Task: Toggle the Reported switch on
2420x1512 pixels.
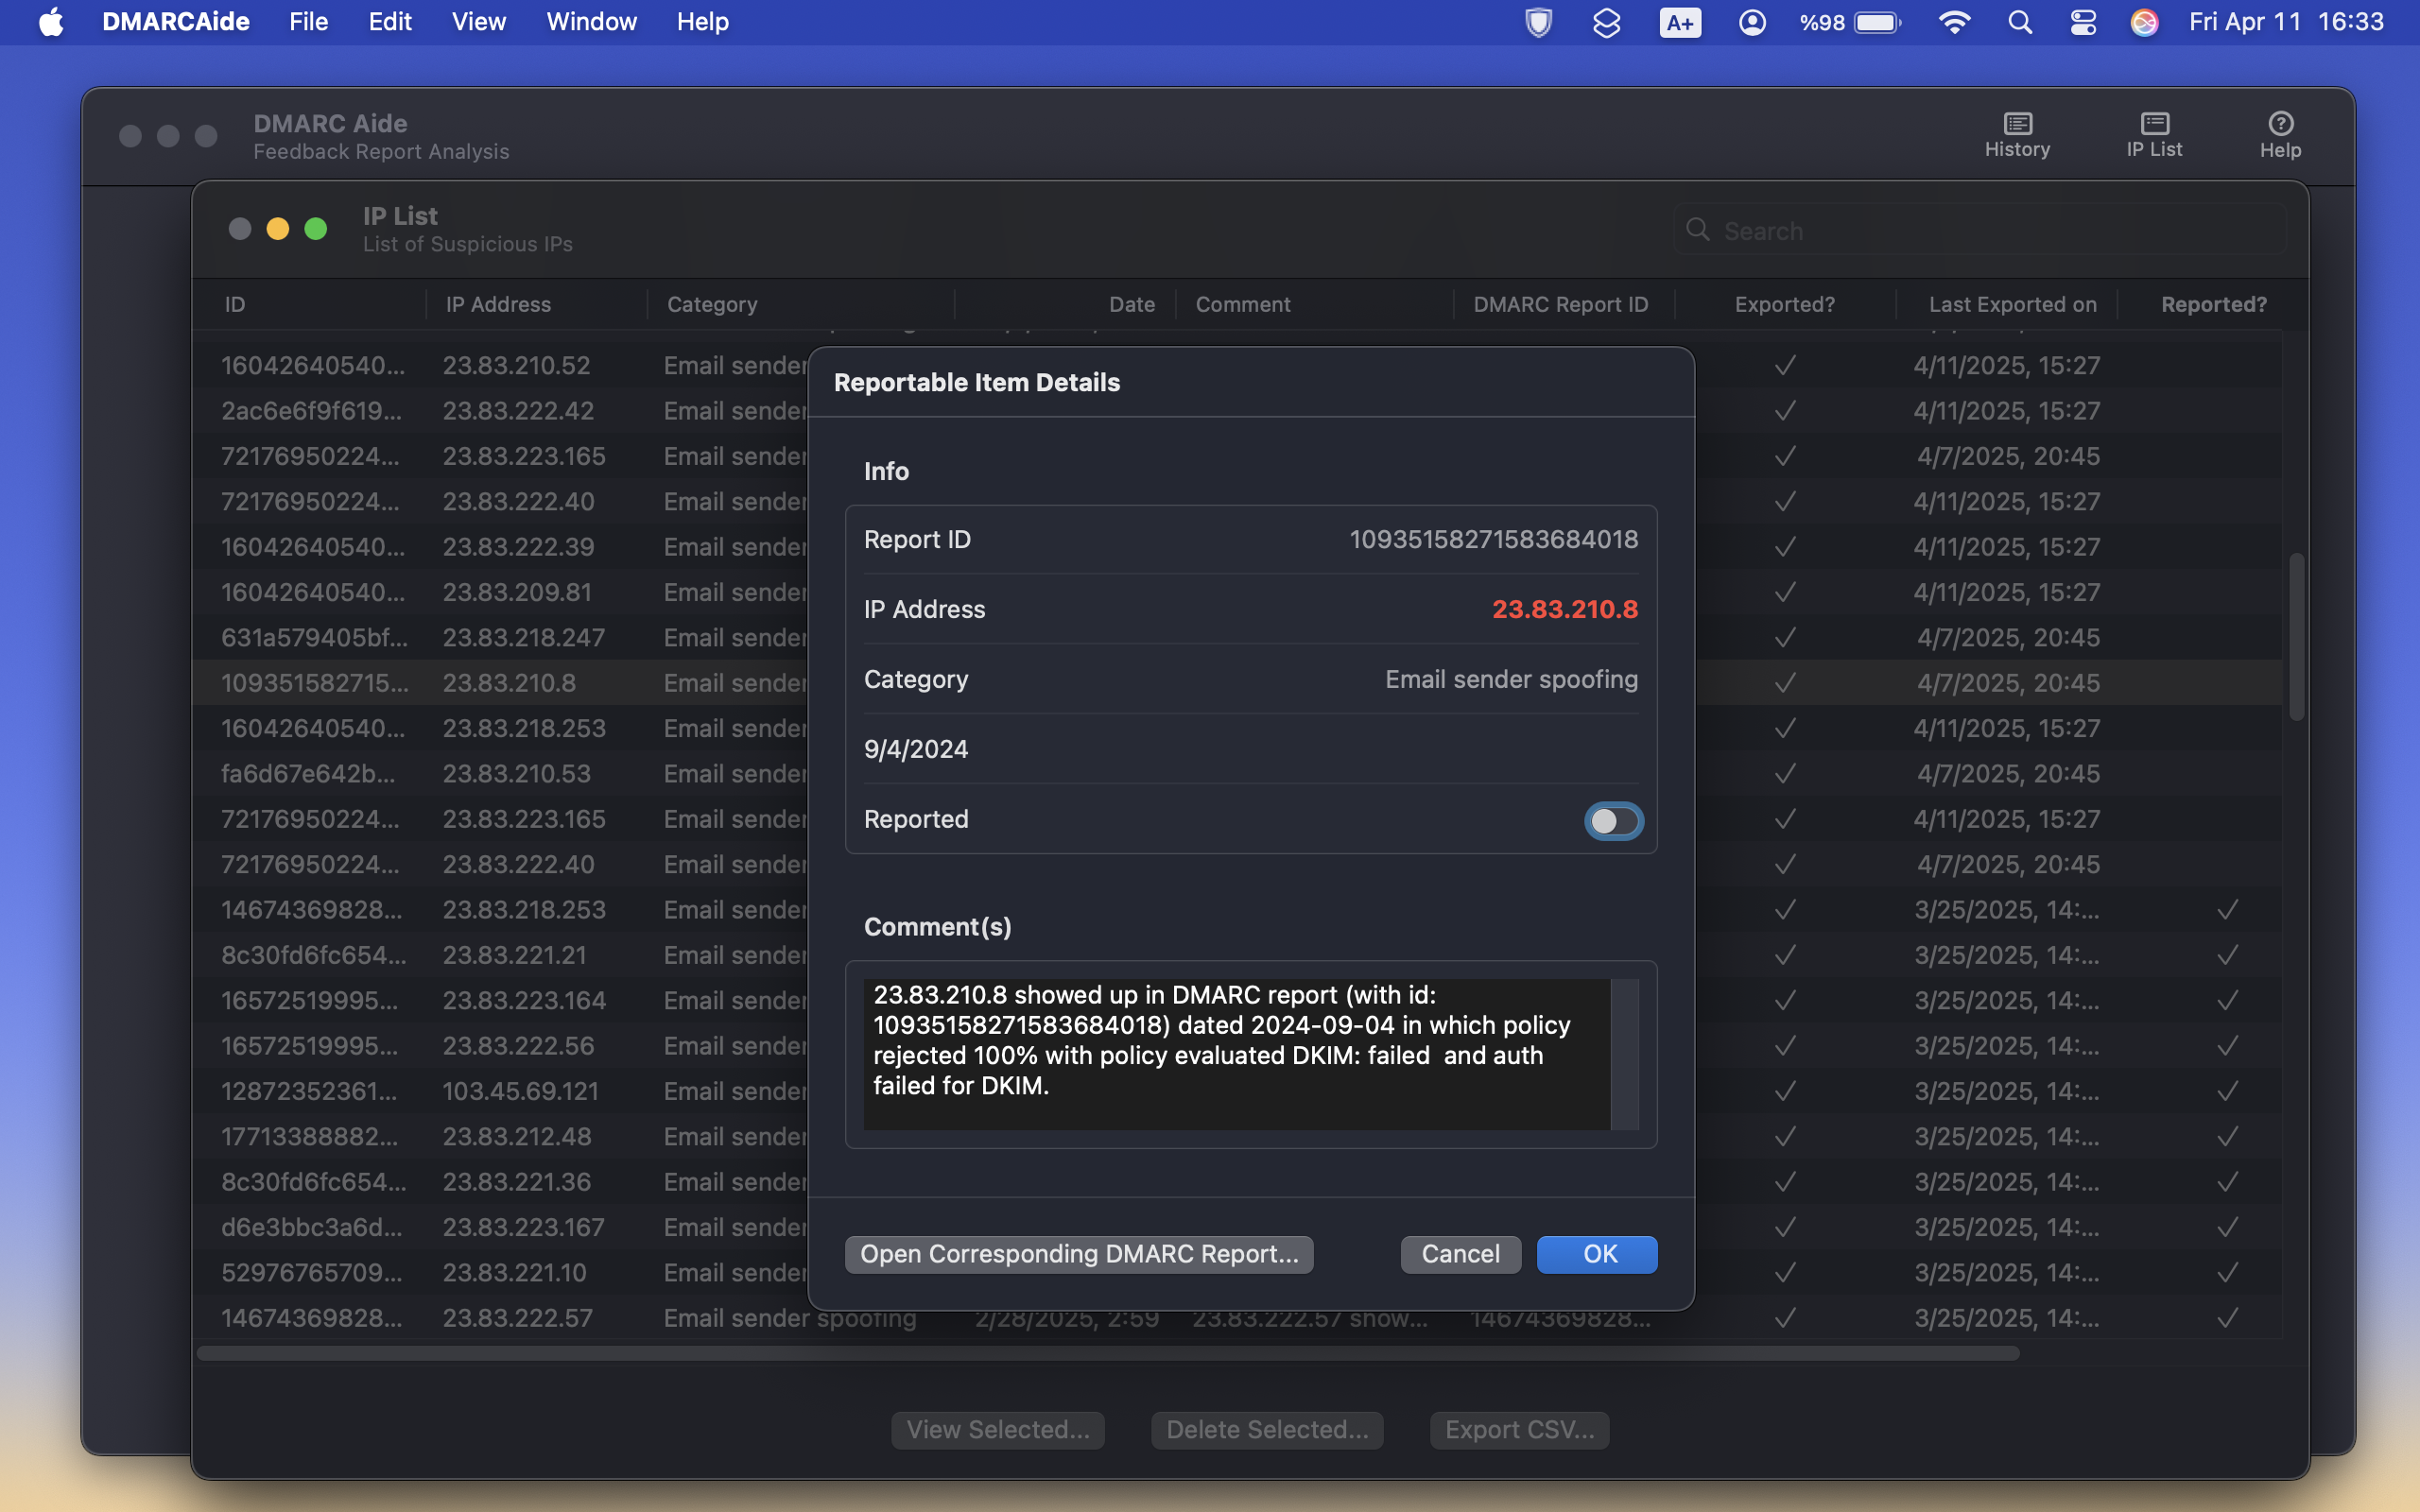Action: (x=1613, y=821)
